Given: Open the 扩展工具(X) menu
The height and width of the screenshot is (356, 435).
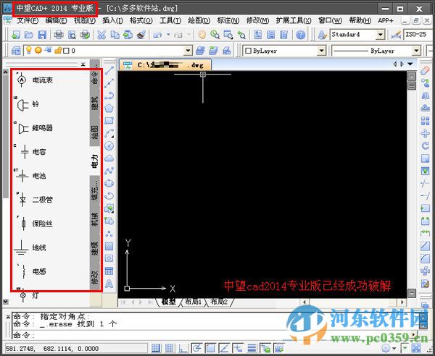Looking at the screenshot, I should click(x=294, y=20).
